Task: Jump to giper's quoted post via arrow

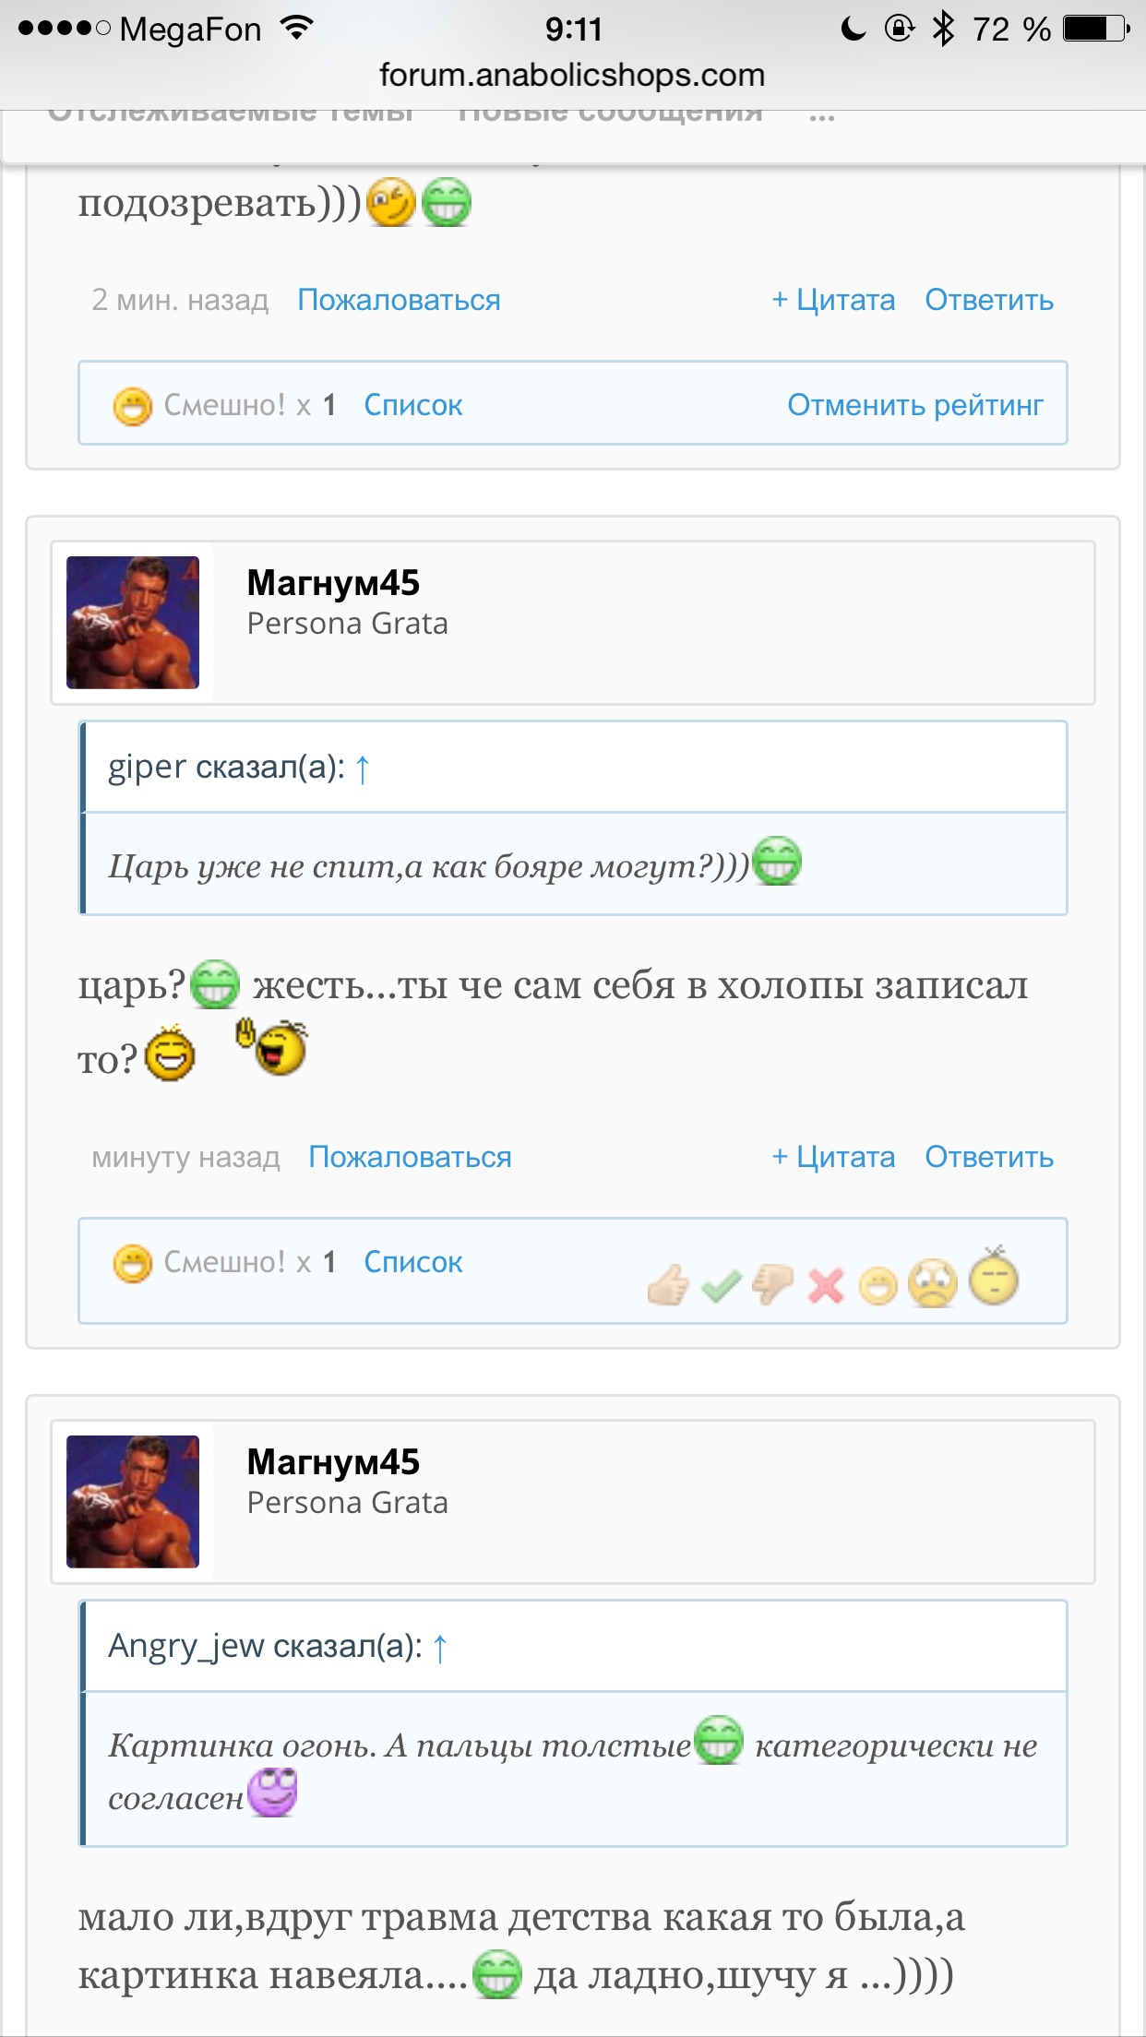Action: 363,768
